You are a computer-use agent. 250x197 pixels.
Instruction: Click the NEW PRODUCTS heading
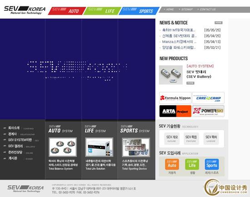point(174,58)
